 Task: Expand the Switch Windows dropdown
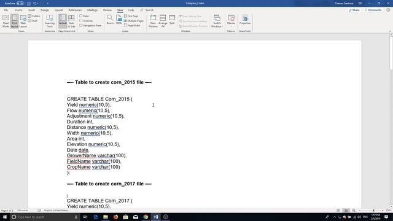click(x=217, y=21)
